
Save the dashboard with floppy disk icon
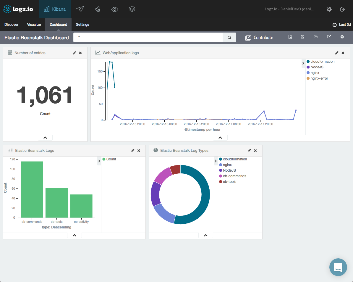(x=302, y=37)
